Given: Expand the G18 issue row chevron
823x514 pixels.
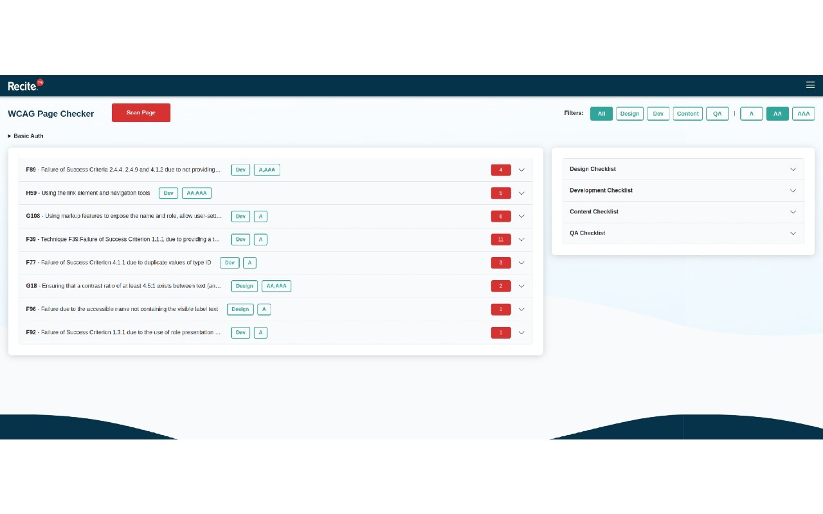Looking at the screenshot, I should [521, 286].
